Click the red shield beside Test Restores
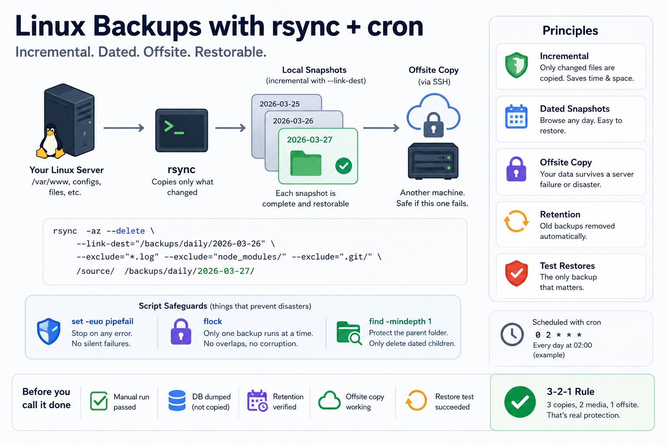Image resolution: width=667 pixels, height=445 pixels. [516, 273]
